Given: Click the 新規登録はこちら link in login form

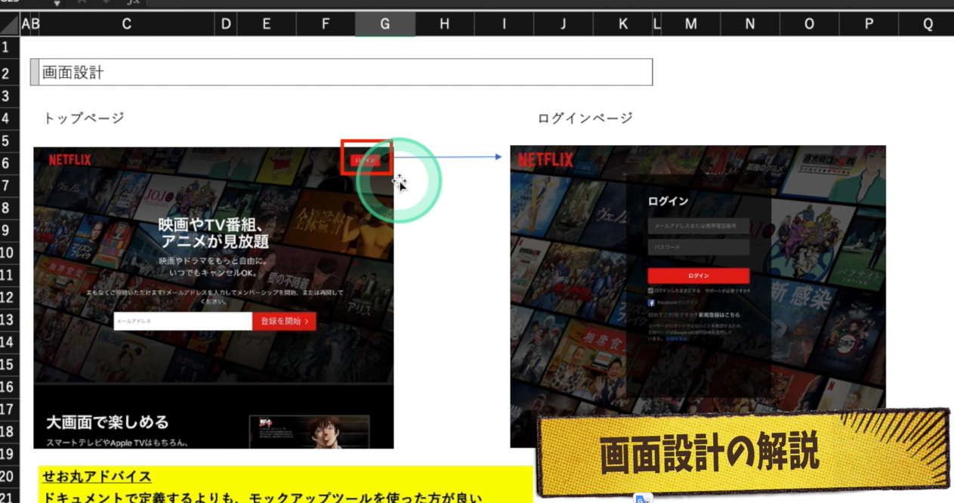Looking at the screenshot, I should pos(719,314).
